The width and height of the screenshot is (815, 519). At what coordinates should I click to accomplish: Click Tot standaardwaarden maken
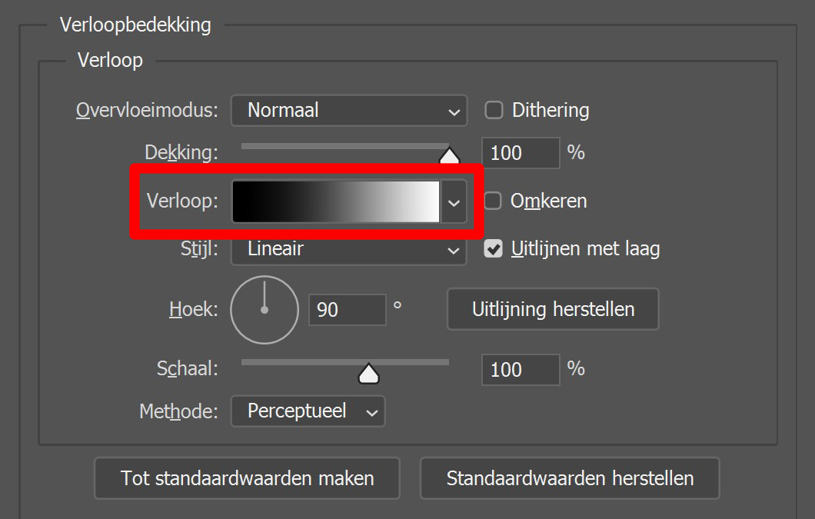click(x=247, y=477)
